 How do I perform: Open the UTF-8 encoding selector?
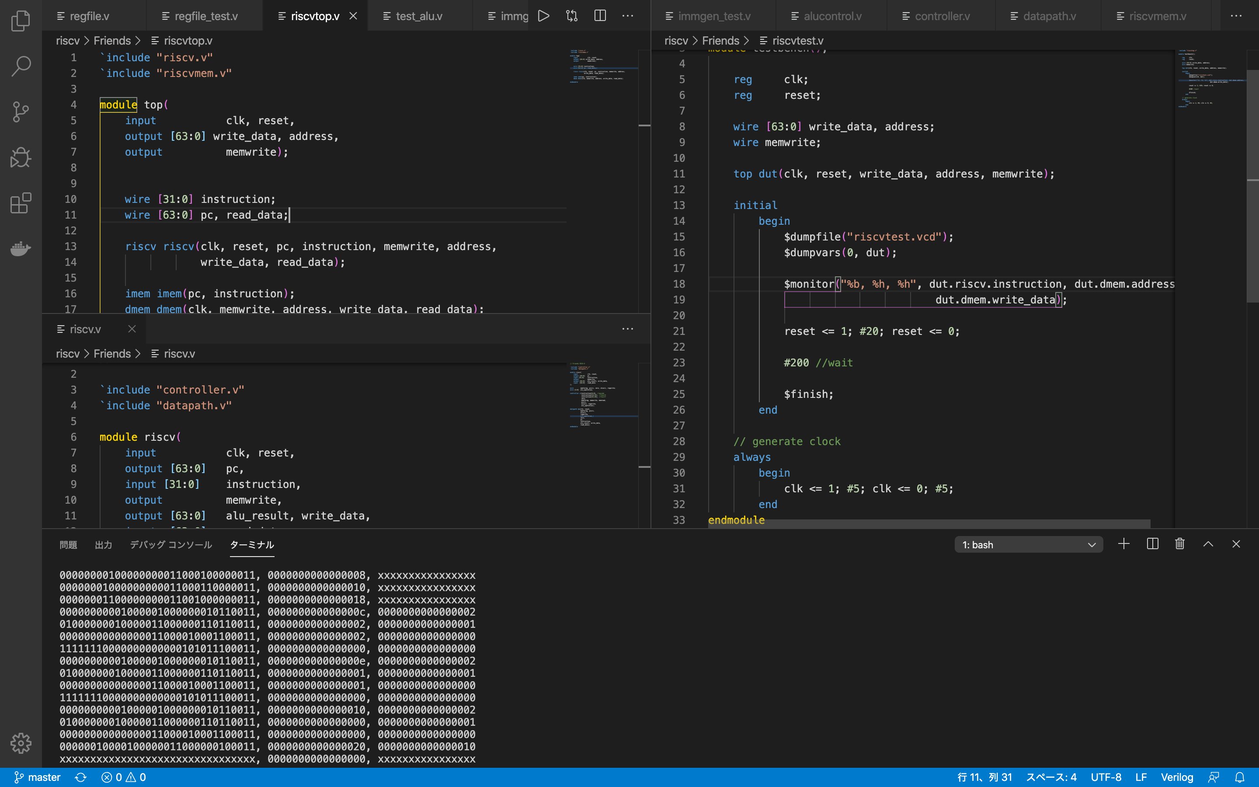tap(1106, 777)
